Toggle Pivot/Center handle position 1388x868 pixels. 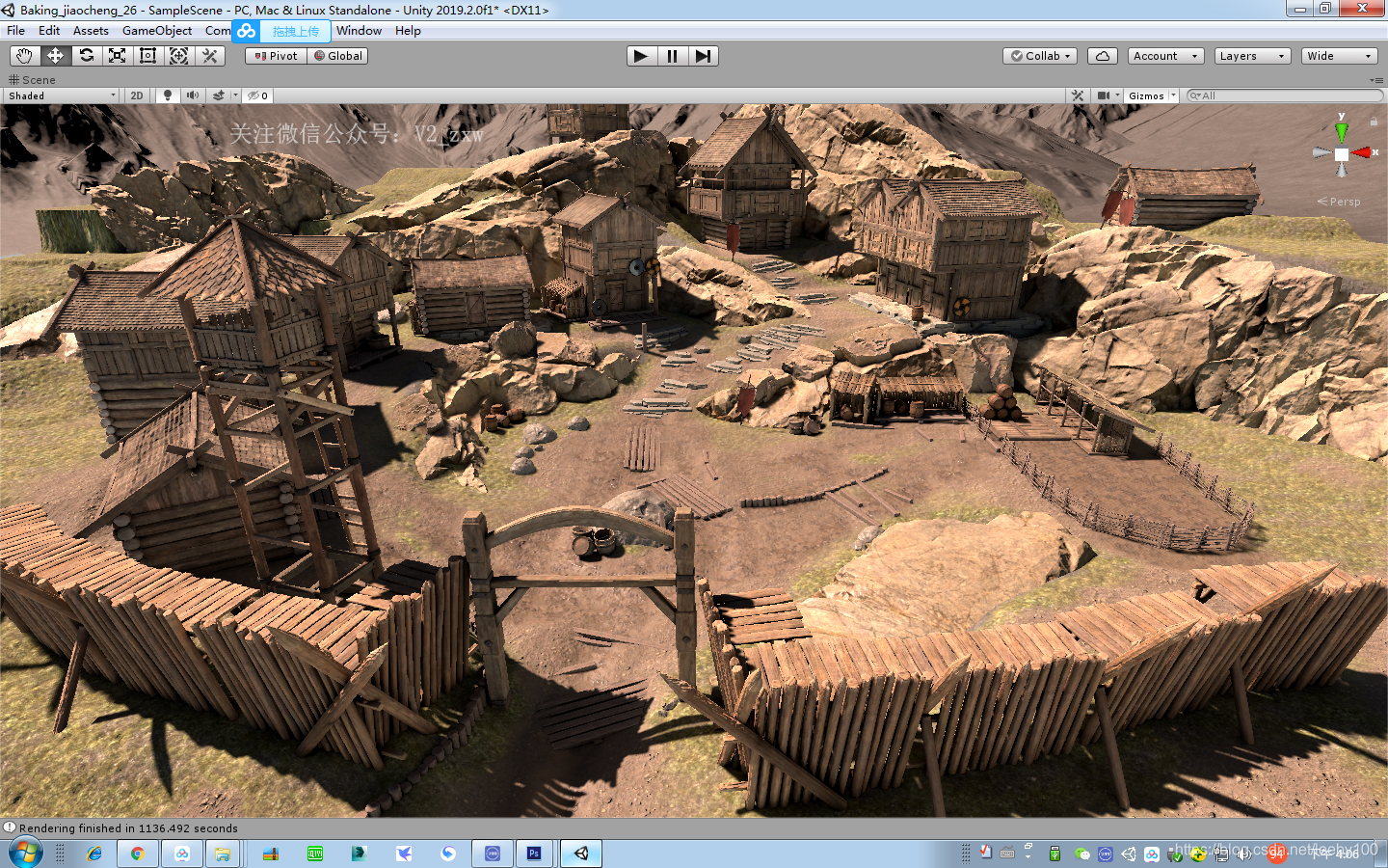click(276, 56)
